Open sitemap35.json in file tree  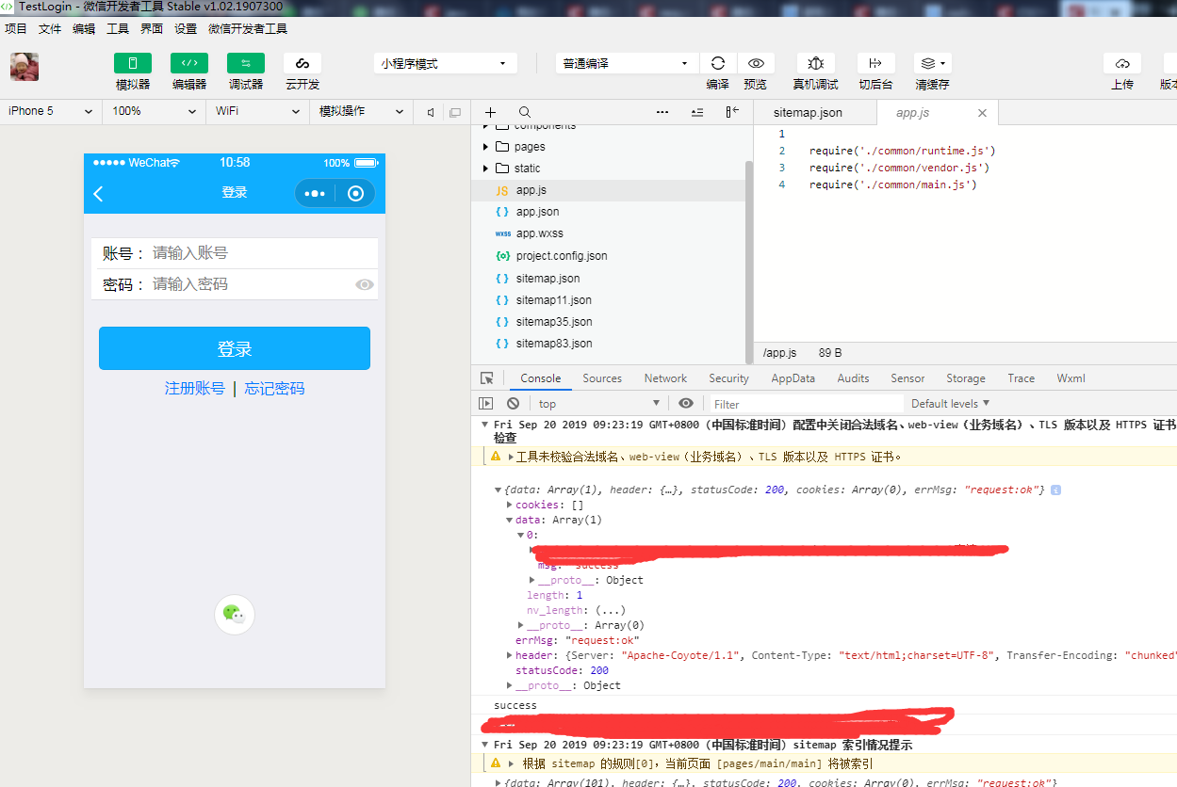554,322
